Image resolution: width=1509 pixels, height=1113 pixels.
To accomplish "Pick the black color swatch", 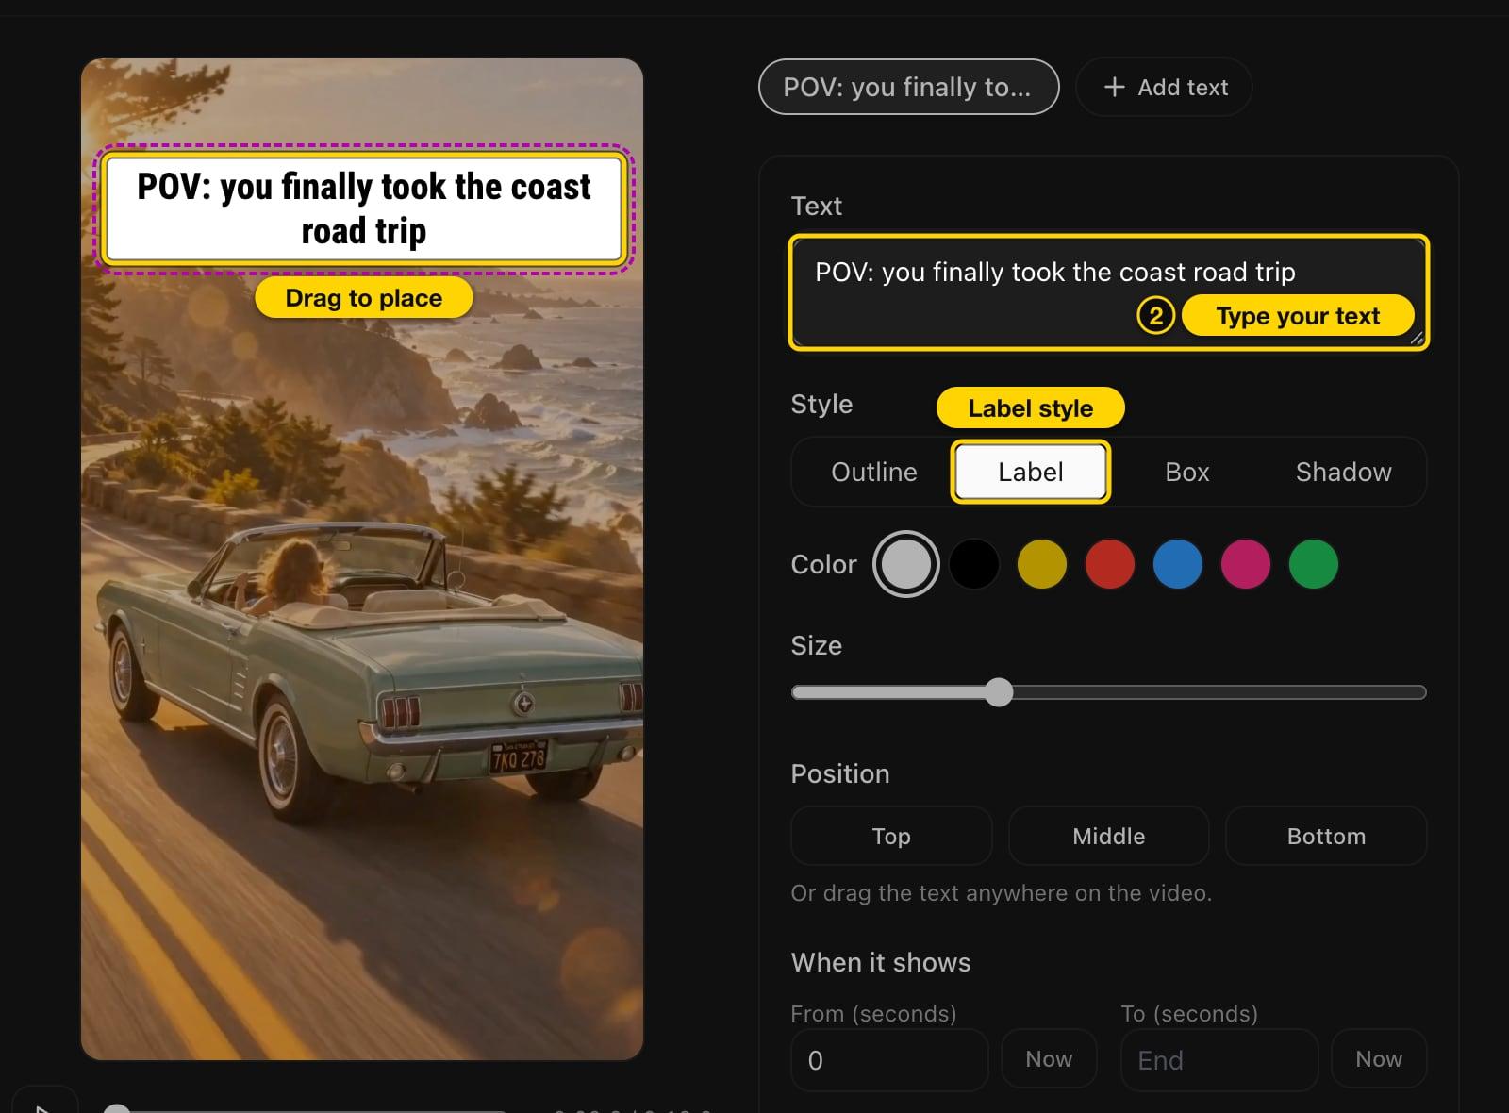I will tap(973, 564).
